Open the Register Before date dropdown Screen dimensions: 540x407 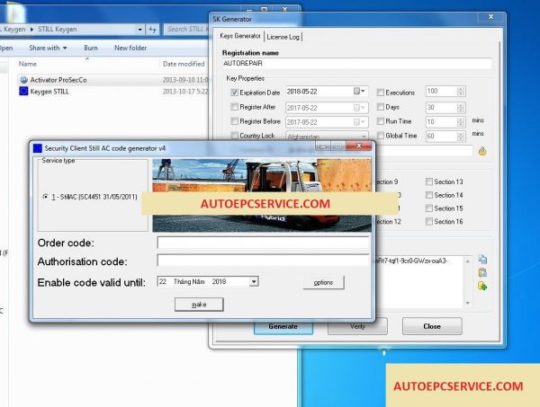click(360, 122)
